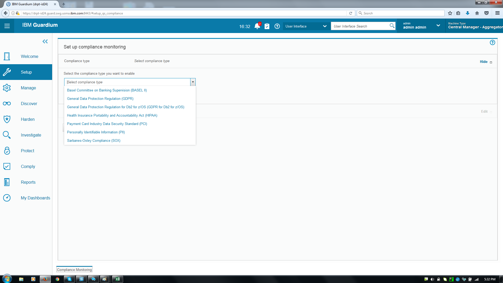This screenshot has height=283, width=503.
Task: Select Payment Card Industry Data Security Standard
Action: click(x=107, y=124)
